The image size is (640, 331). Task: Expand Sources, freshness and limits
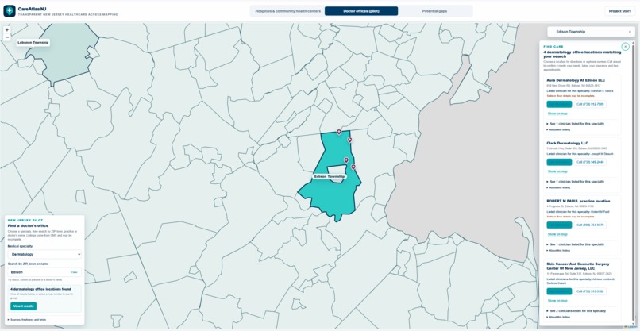[x=28, y=319]
